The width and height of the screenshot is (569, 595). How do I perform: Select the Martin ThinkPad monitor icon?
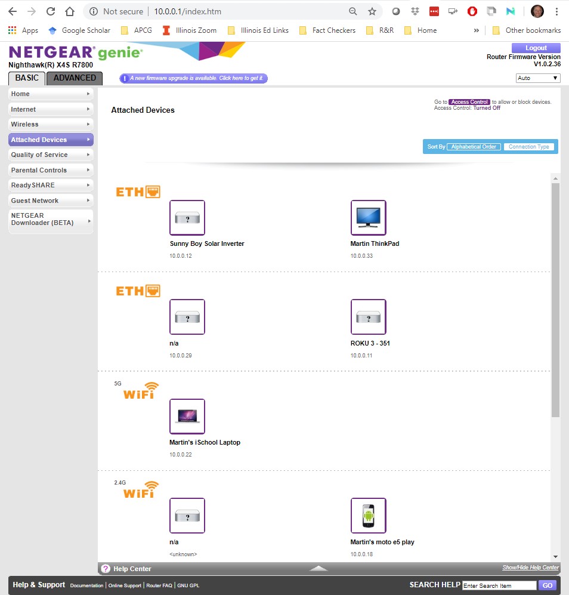(369, 218)
